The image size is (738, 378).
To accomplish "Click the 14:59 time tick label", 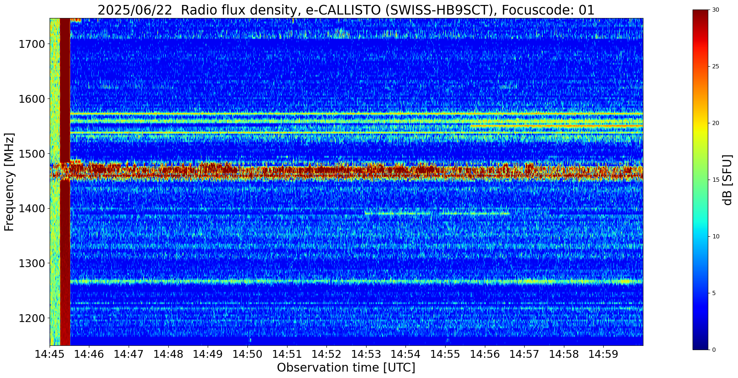I will (604, 354).
